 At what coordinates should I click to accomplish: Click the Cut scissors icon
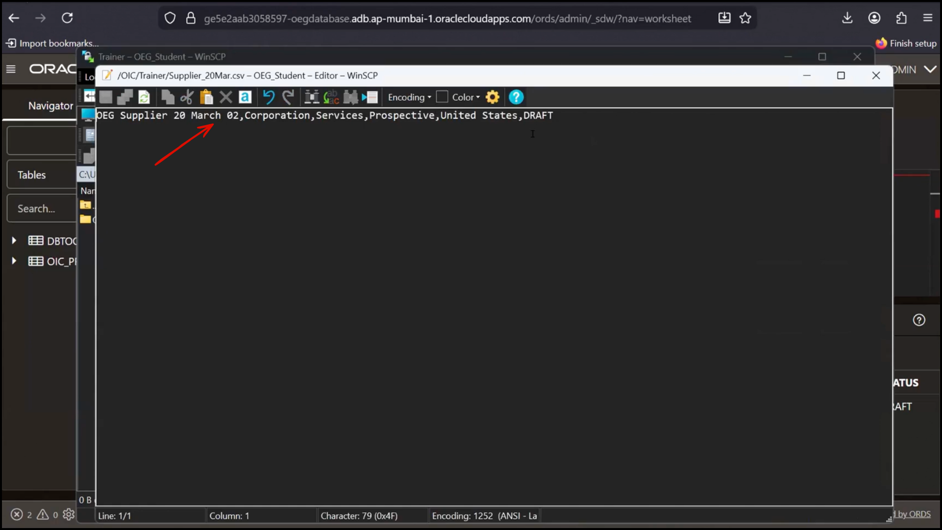[186, 97]
